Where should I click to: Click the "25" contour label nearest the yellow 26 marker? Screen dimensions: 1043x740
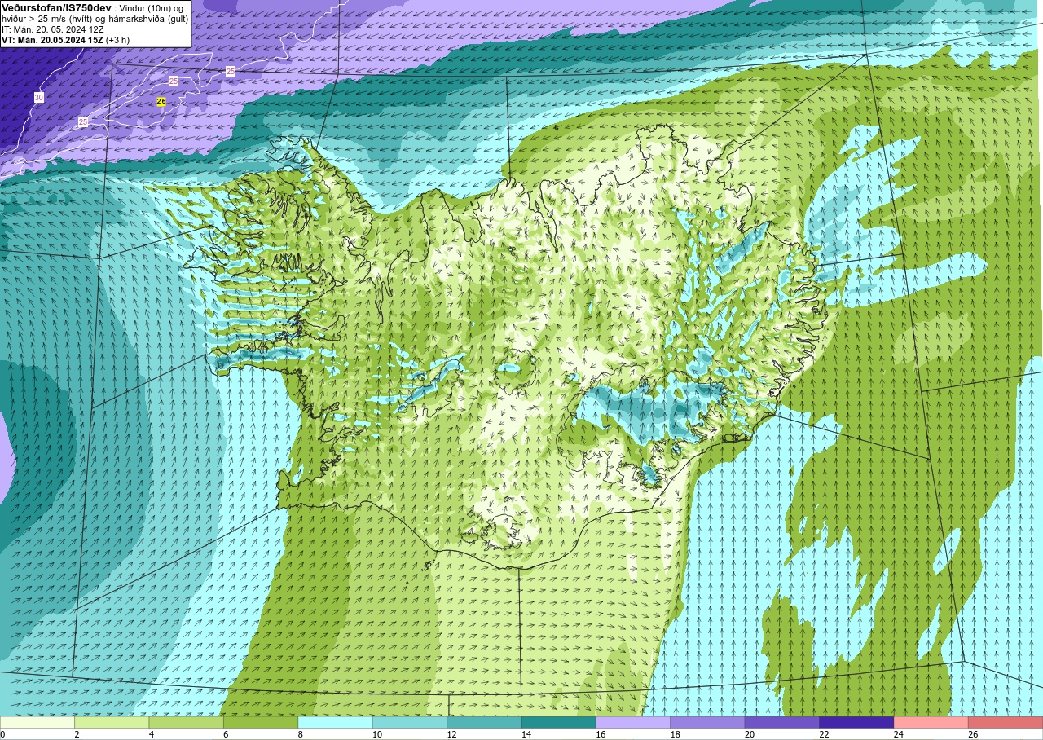pos(173,81)
